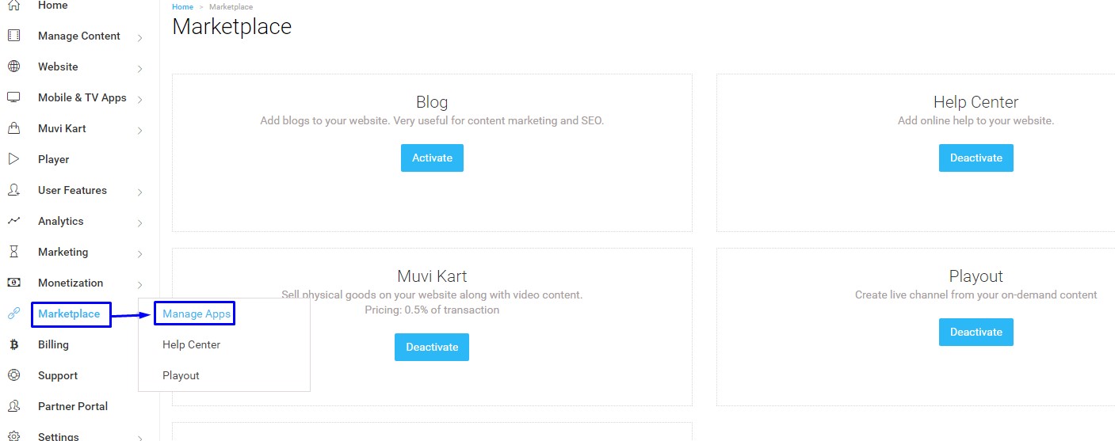The image size is (1115, 441).
Task: Expand the Monetization submenu chevron
Action: tap(139, 284)
